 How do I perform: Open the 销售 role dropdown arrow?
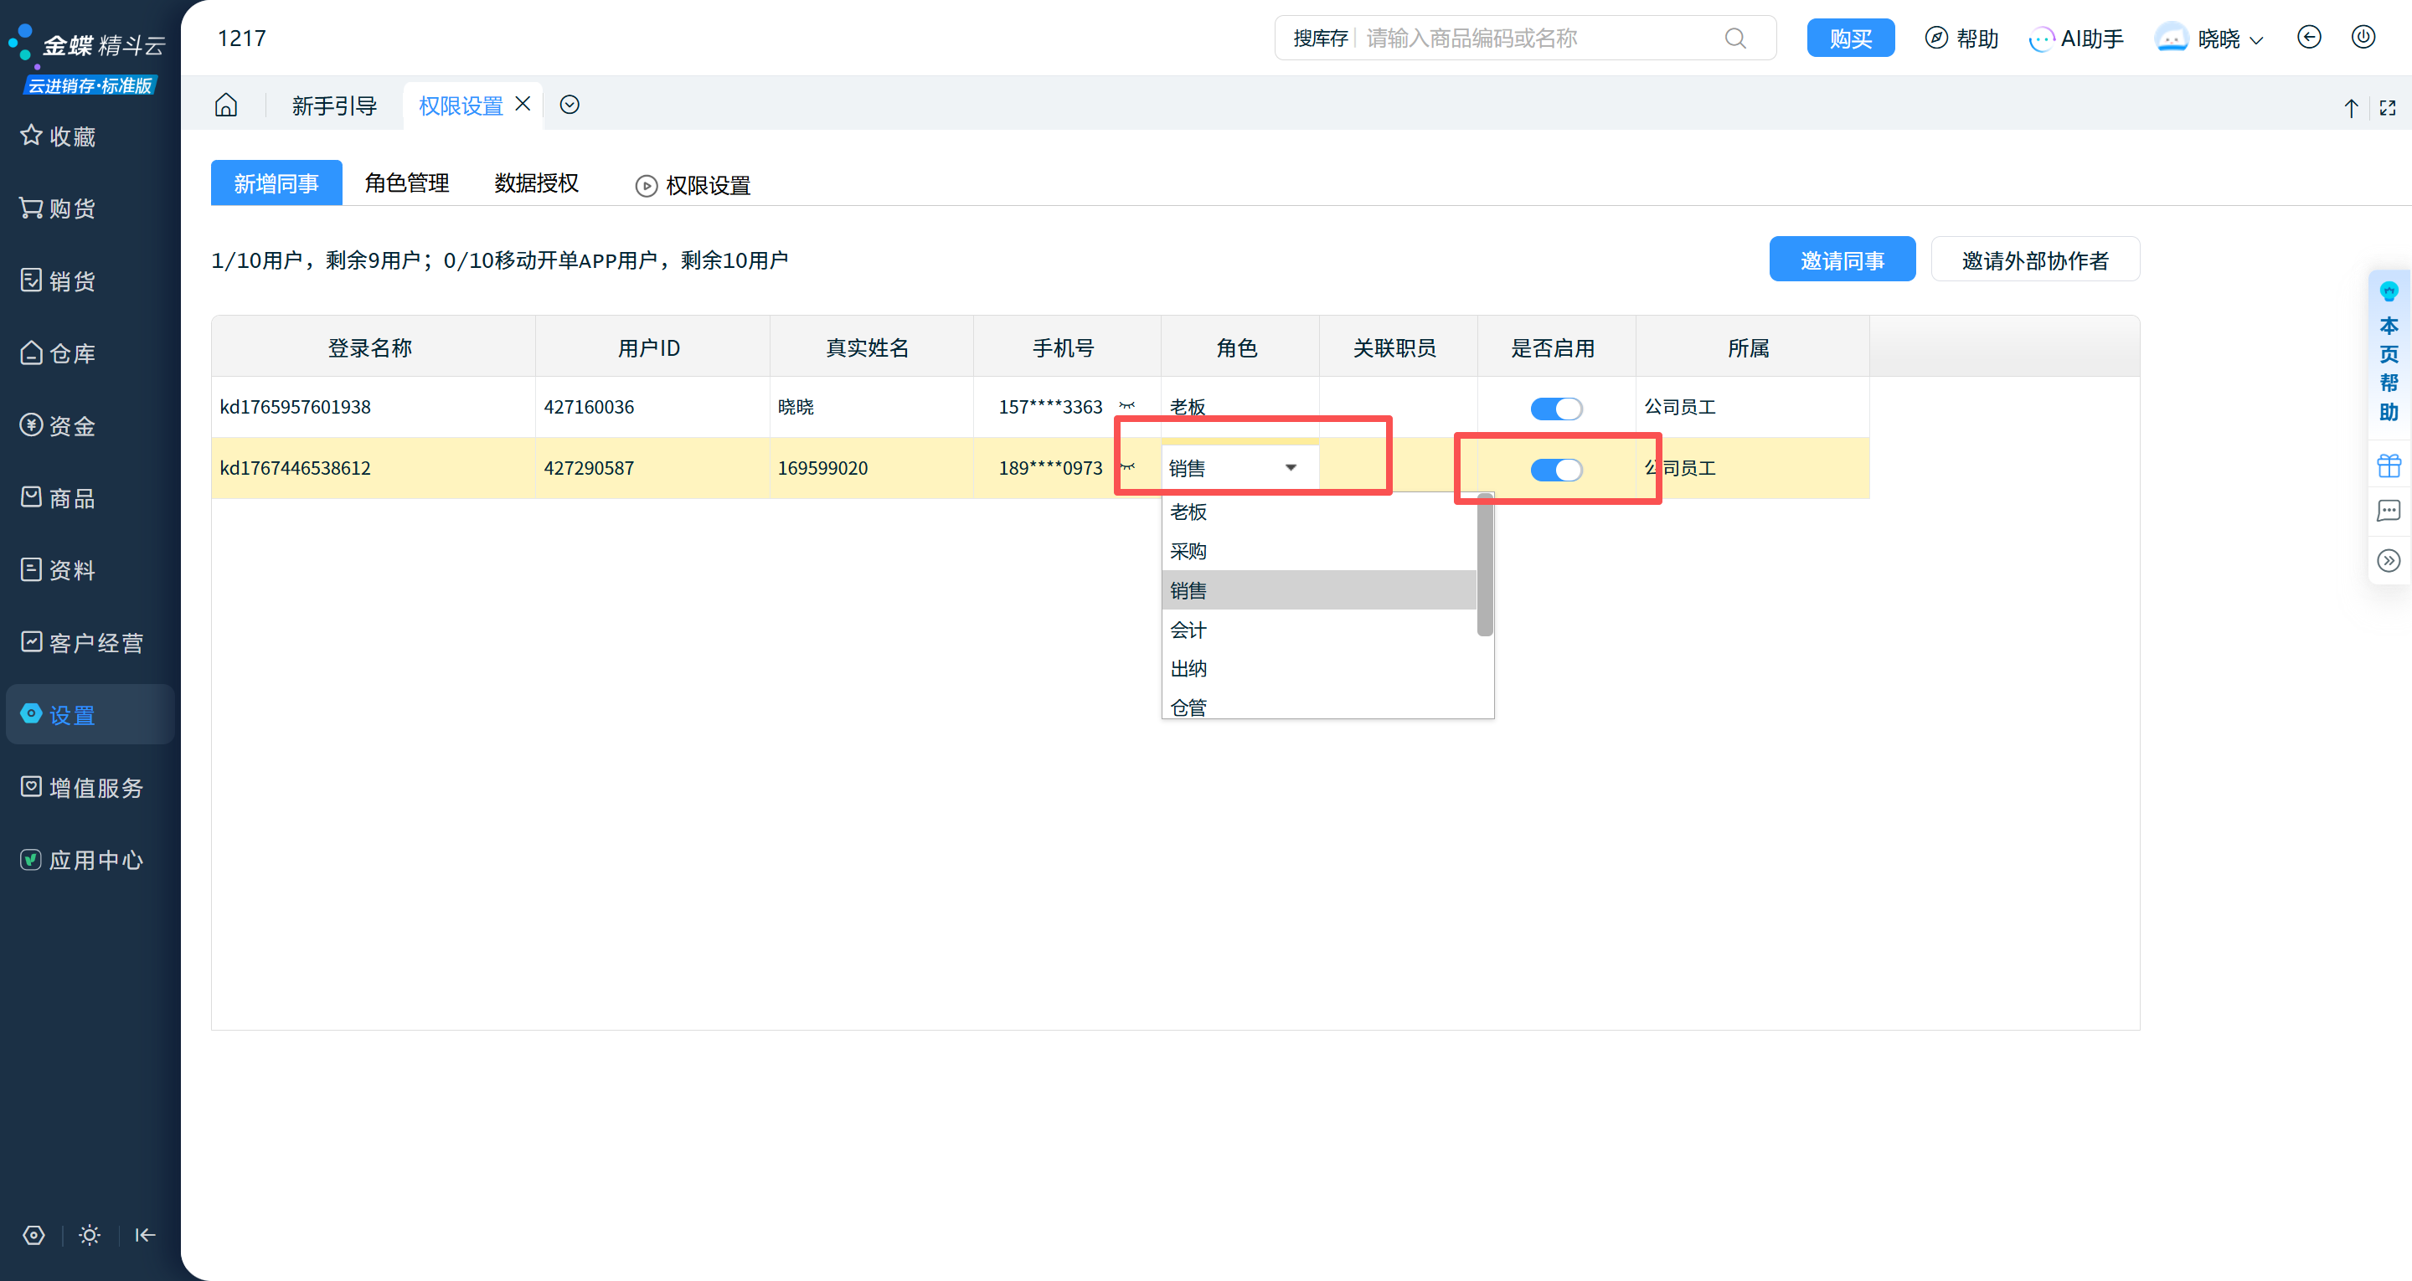click(x=1291, y=468)
